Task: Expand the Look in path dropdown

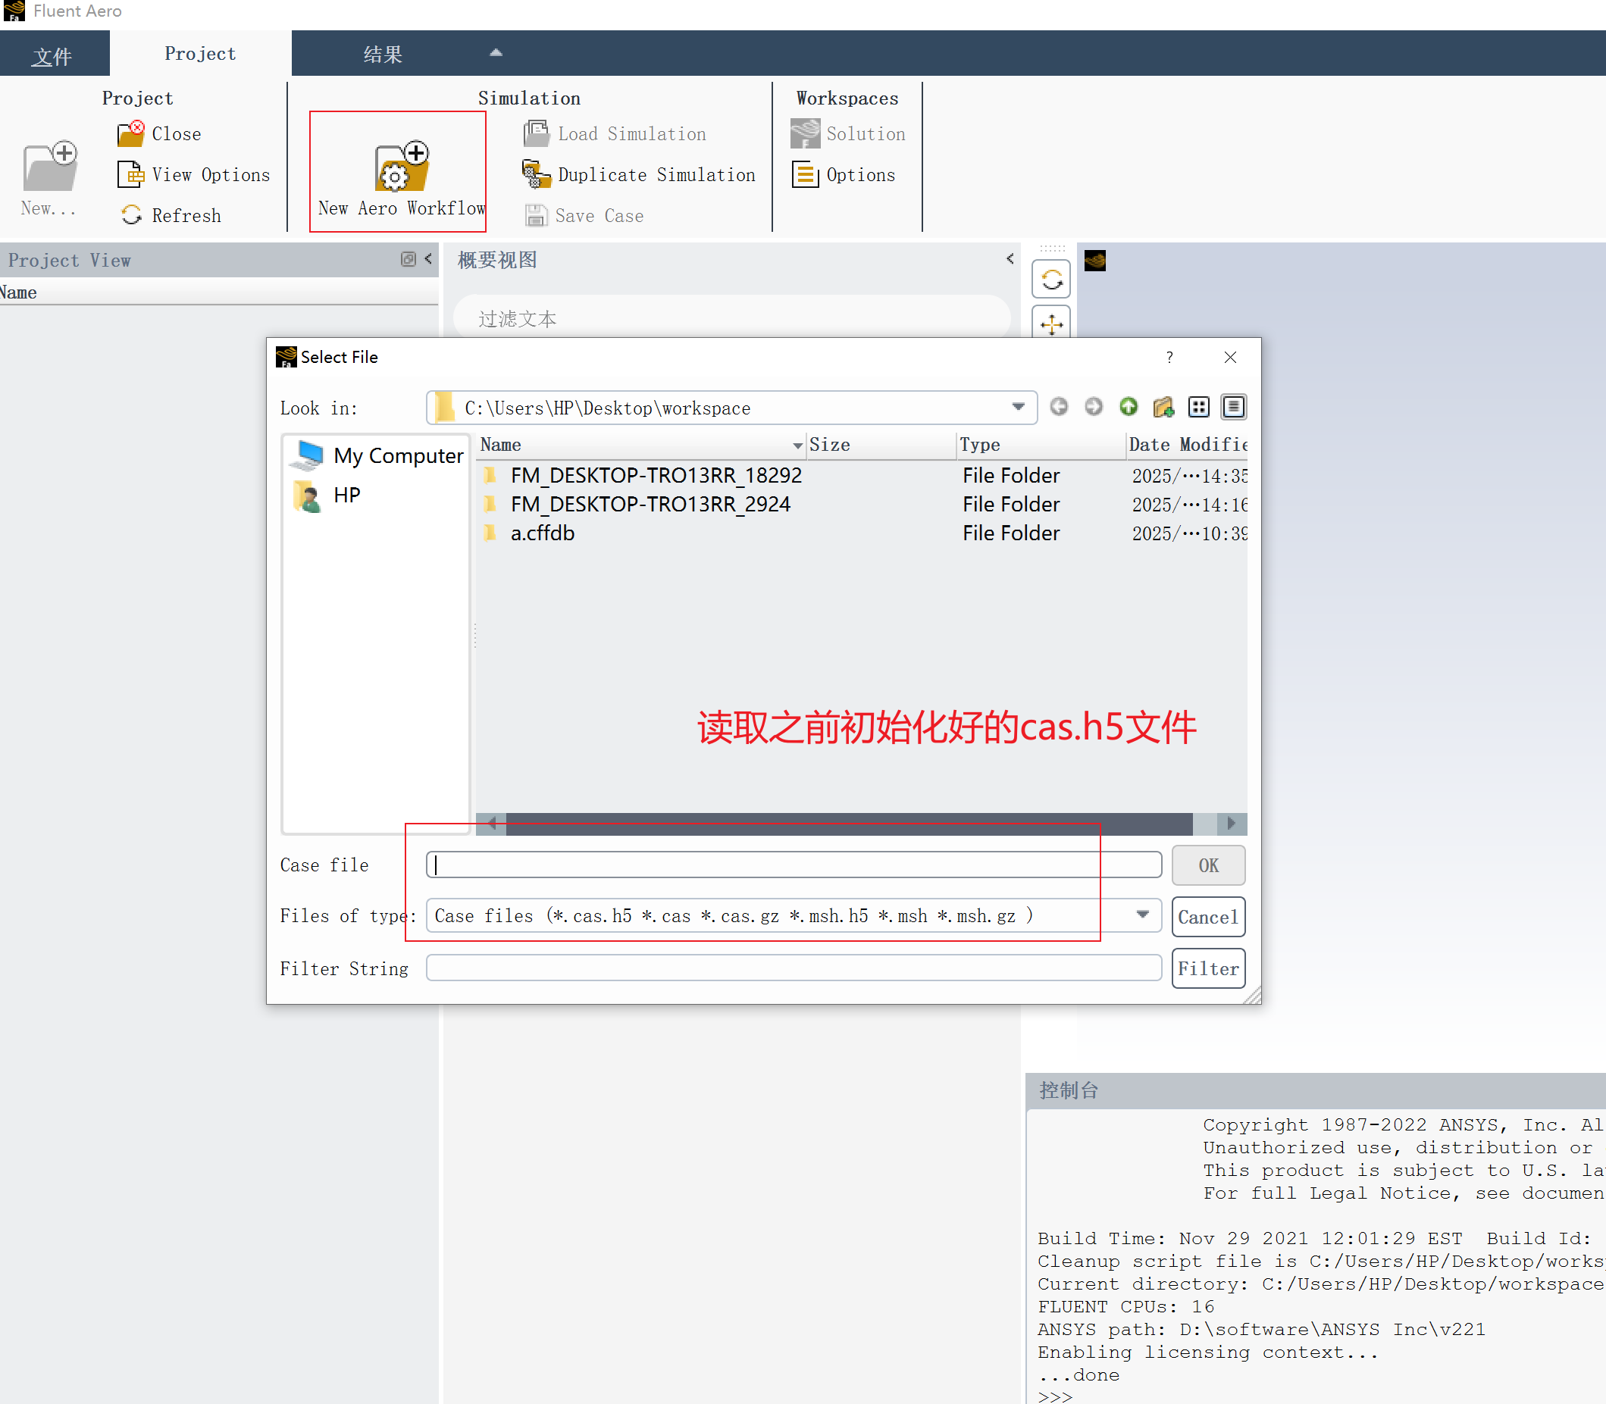Action: 1017,407
